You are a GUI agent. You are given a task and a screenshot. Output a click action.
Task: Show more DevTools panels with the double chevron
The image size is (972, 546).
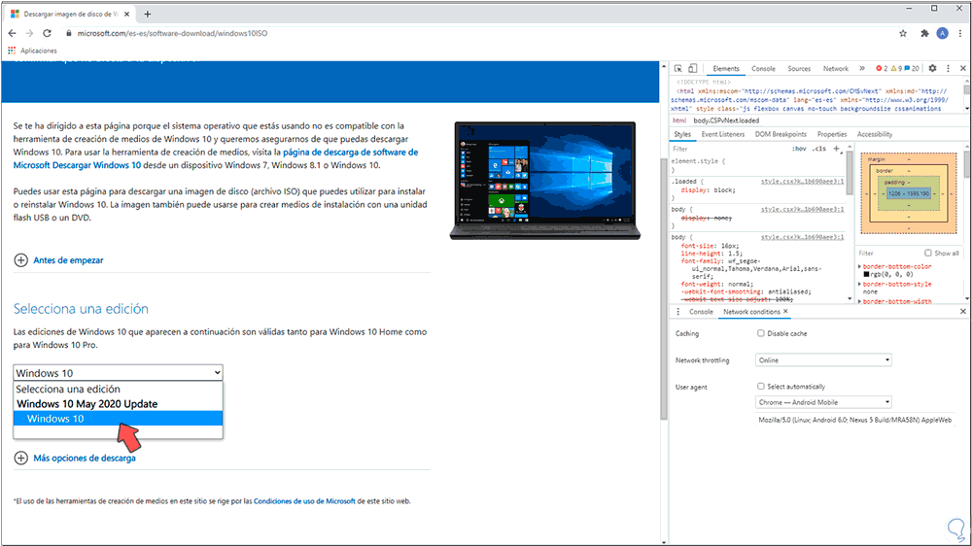[861, 69]
